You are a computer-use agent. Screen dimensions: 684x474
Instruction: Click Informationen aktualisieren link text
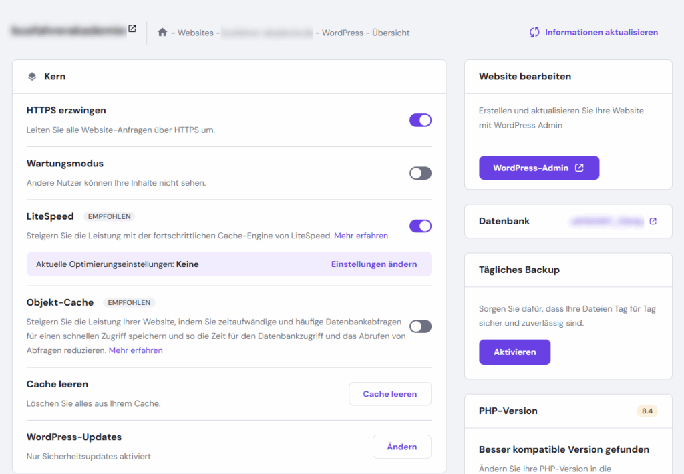[601, 32]
